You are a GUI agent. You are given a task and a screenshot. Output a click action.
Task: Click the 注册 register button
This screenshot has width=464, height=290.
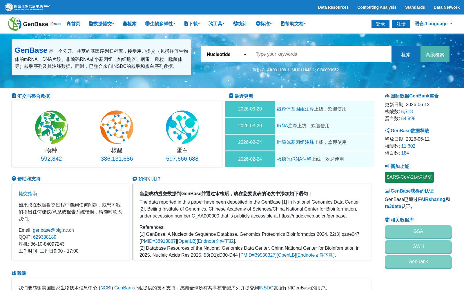point(401,24)
